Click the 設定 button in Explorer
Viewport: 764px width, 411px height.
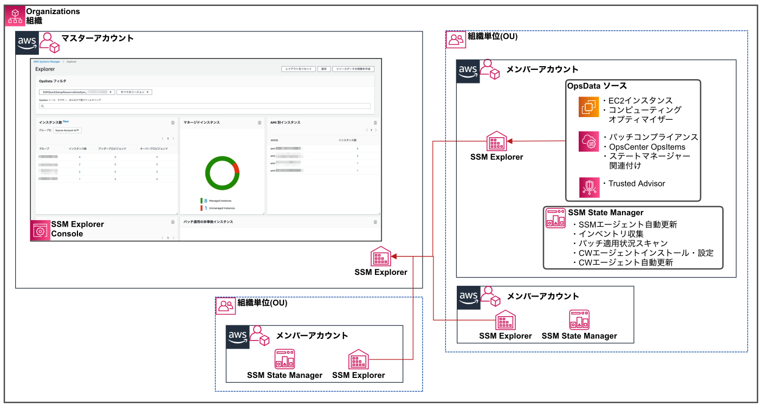click(323, 69)
